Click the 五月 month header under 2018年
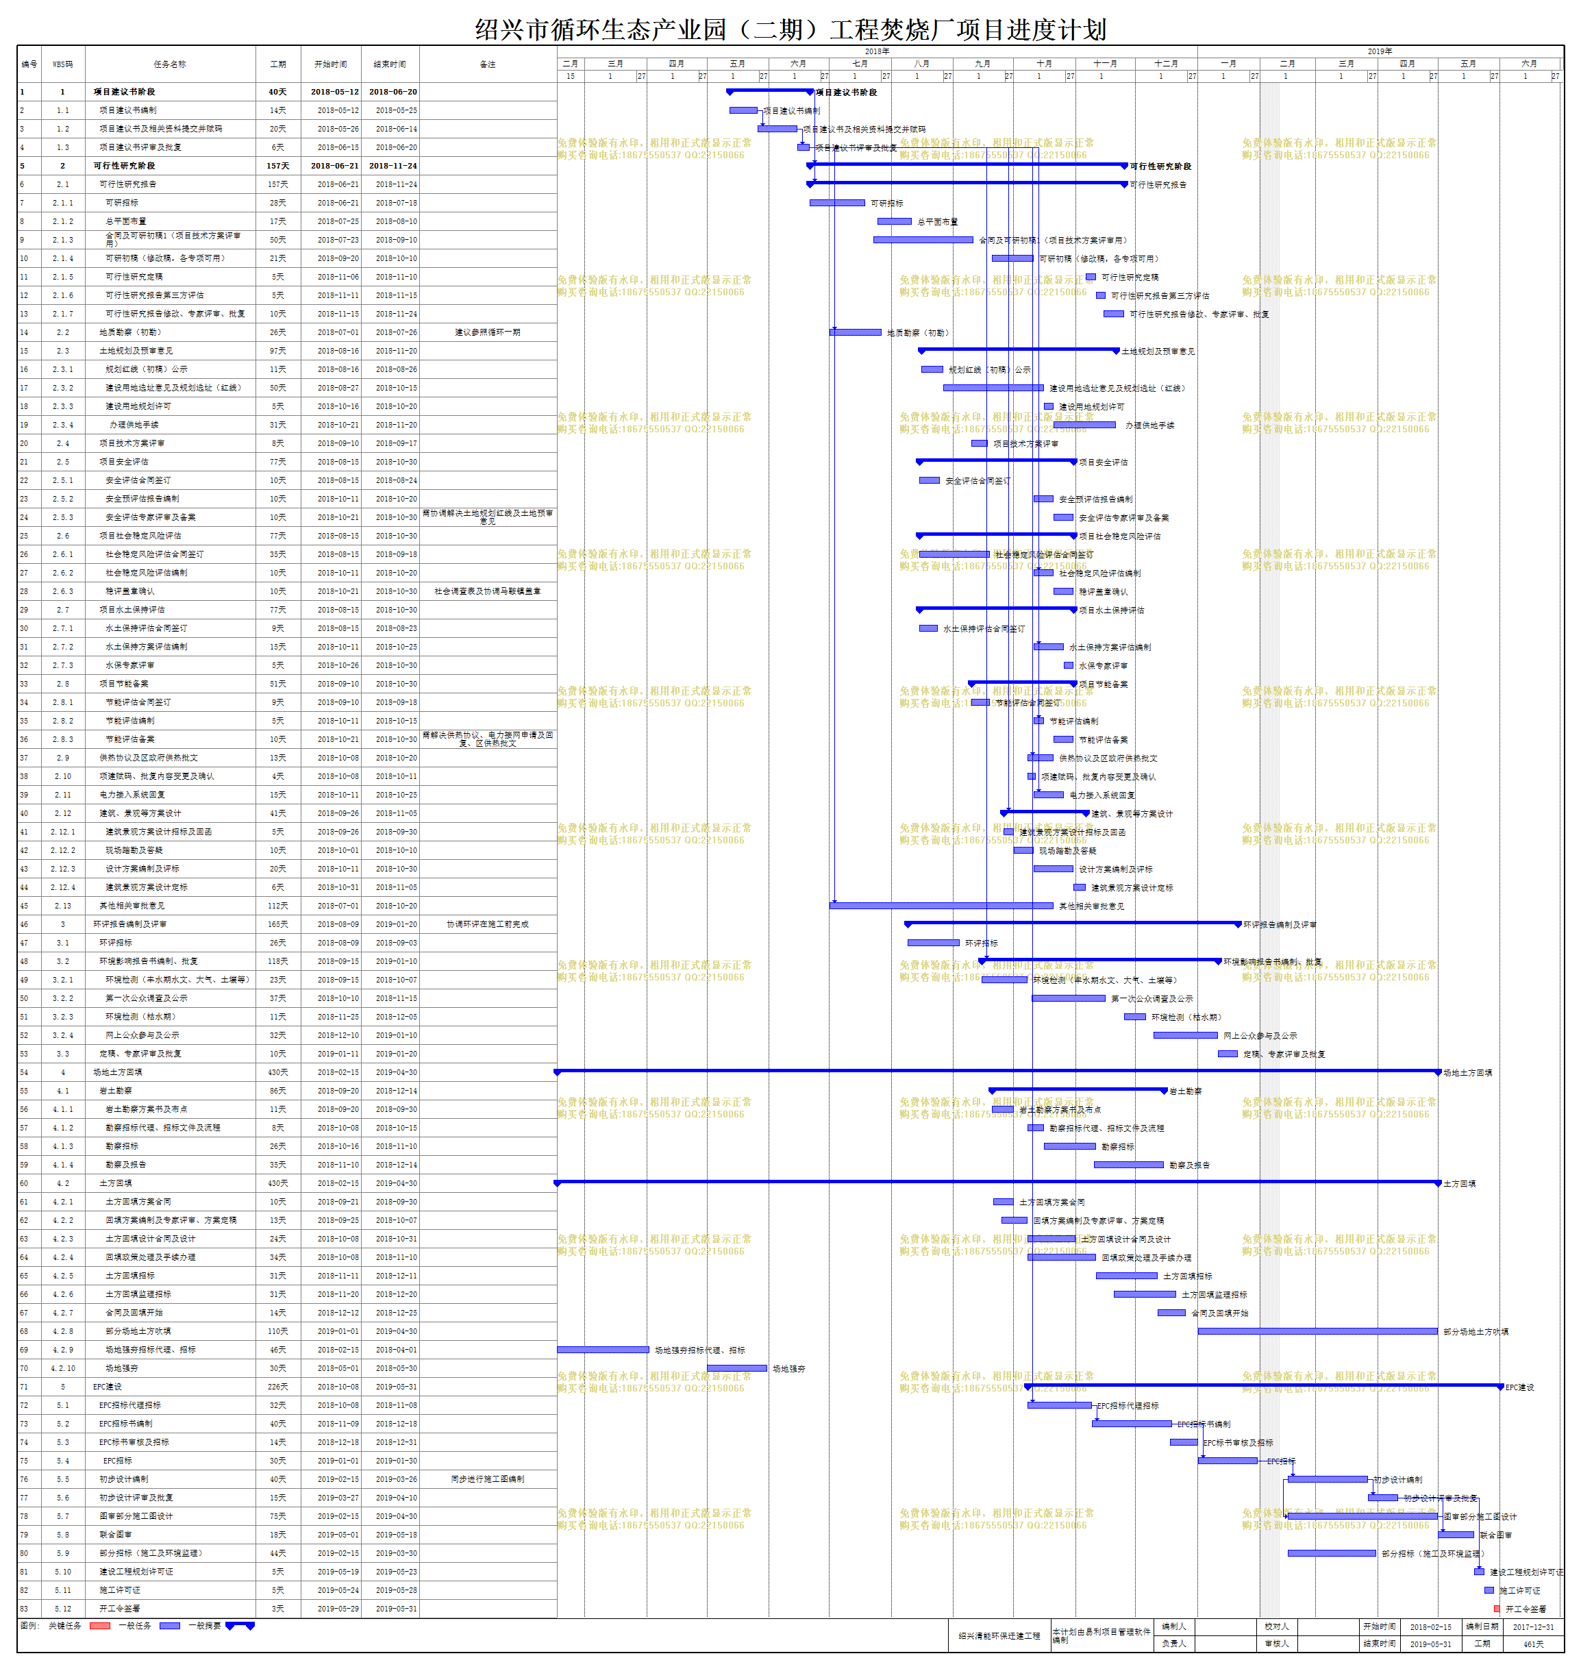 [x=737, y=63]
